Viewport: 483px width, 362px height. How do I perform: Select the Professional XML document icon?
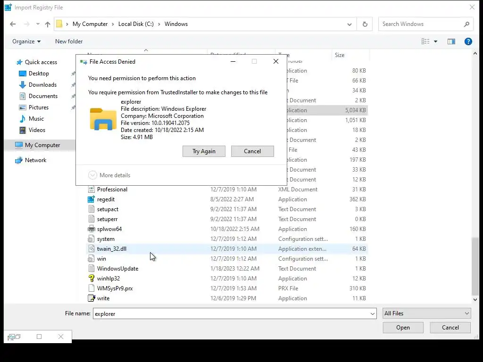(91, 189)
